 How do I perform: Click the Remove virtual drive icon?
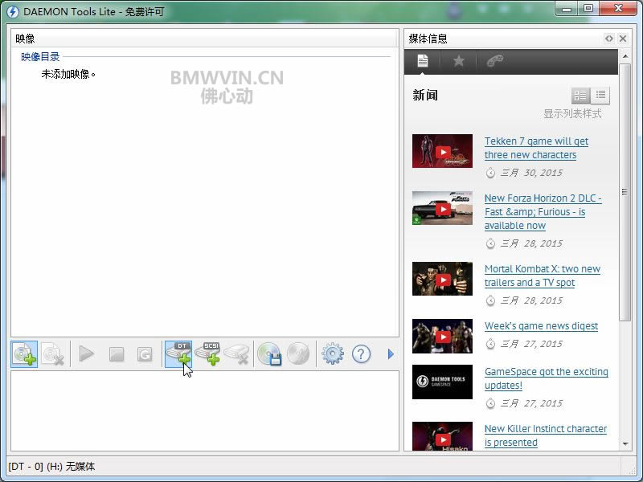236,354
